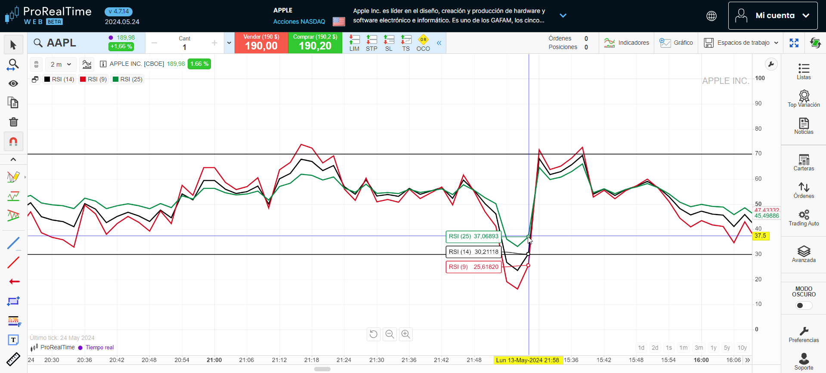Click the red RSI (9) color swatch
Screen dimensions: 826x373
click(83, 79)
